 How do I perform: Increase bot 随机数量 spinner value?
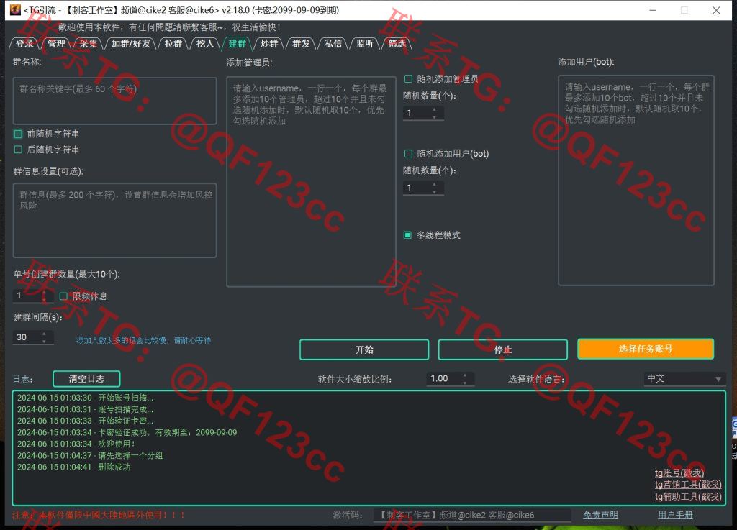click(434, 185)
